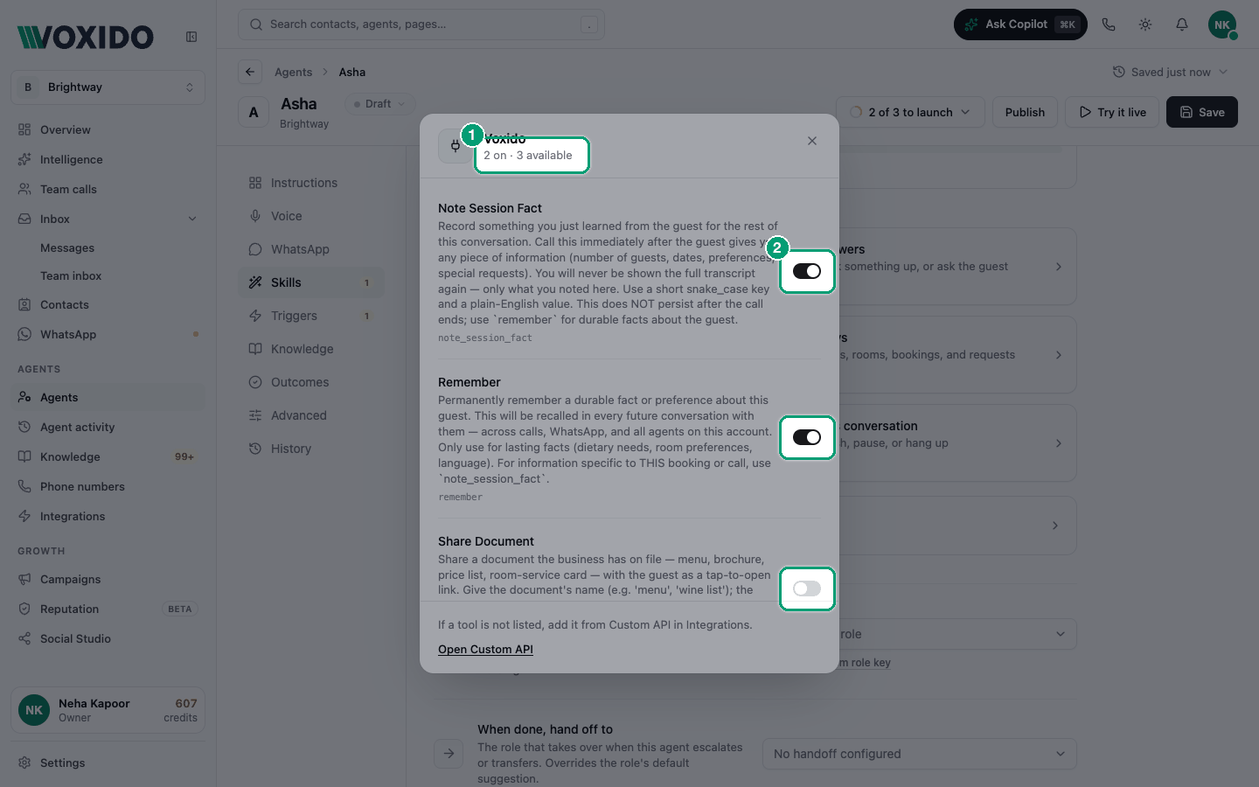Go to Integrations page
The image size is (1259, 787).
[108, 516]
